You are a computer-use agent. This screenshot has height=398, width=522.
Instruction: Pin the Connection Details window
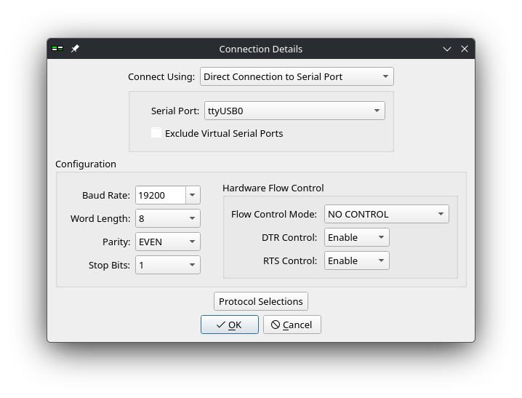point(75,49)
